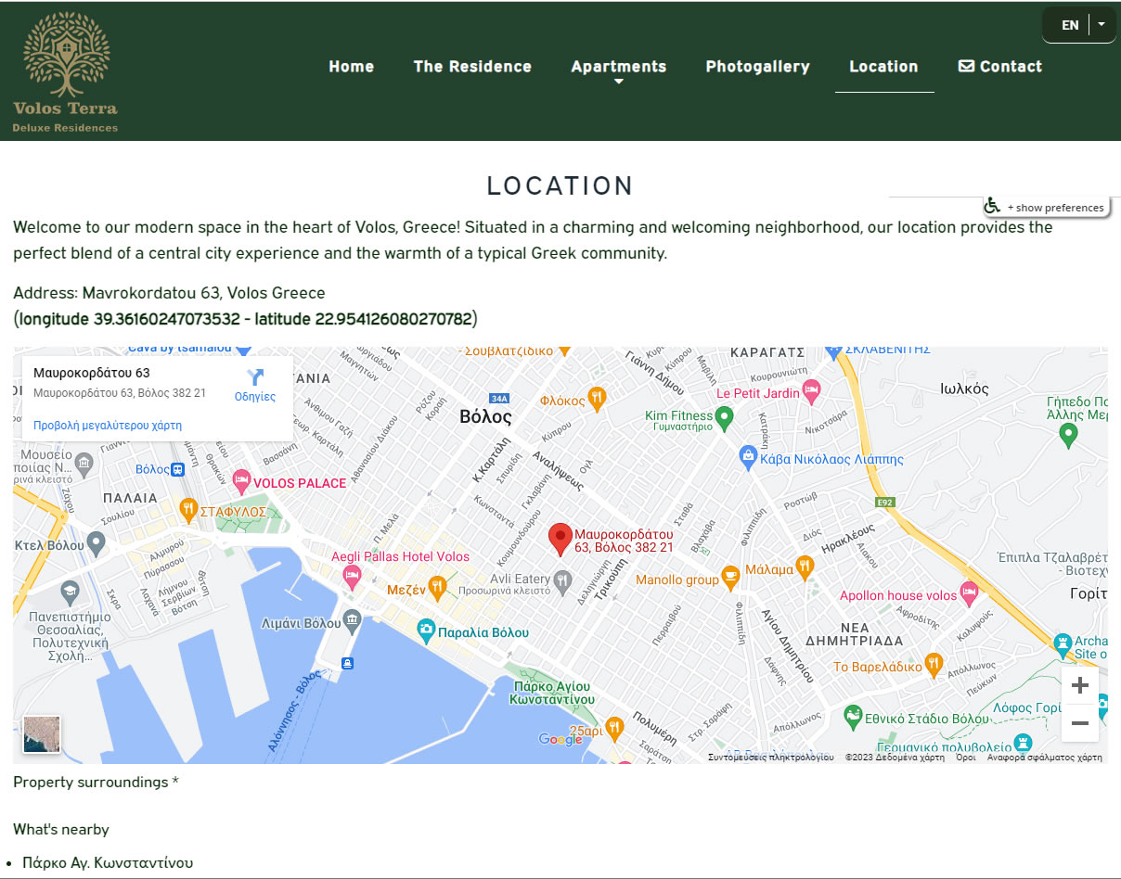1121x879 pixels.
Task: Click the Le Petit Jardin hotel marker
Action: [811, 390]
